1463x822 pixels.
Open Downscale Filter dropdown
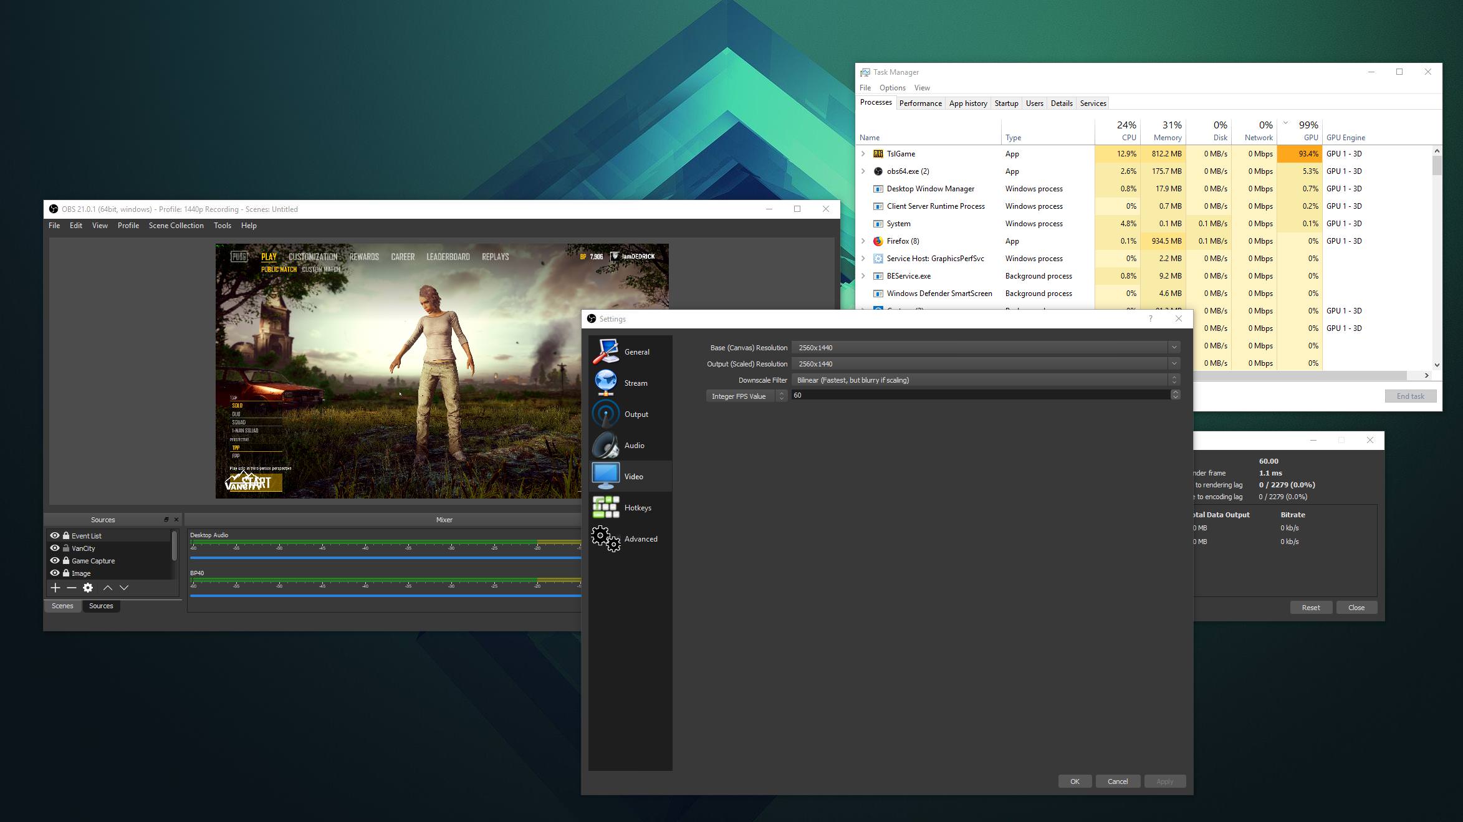click(986, 380)
